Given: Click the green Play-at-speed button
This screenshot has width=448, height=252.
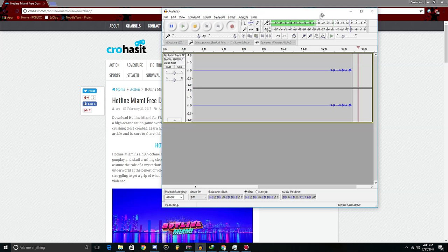Looking at the screenshot, I should pyautogui.click(x=331, y=36).
